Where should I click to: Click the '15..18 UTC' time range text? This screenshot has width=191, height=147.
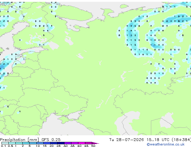(x=158, y=140)
